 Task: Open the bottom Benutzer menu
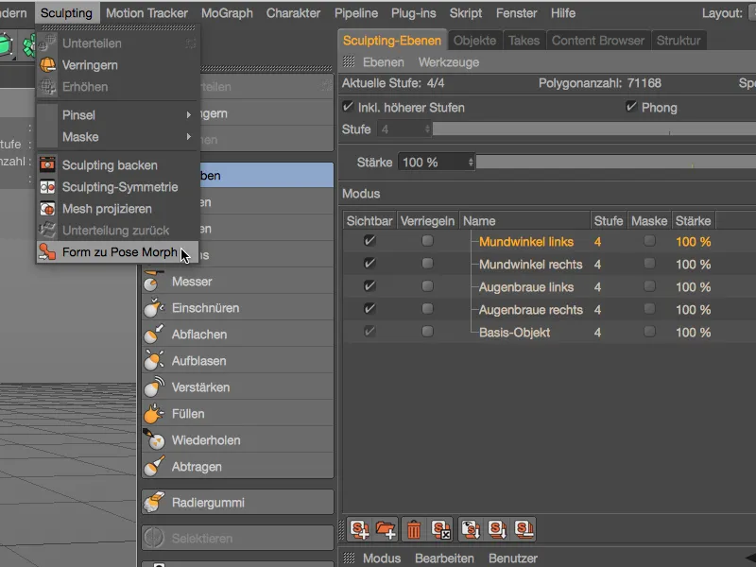tap(513, 558)
